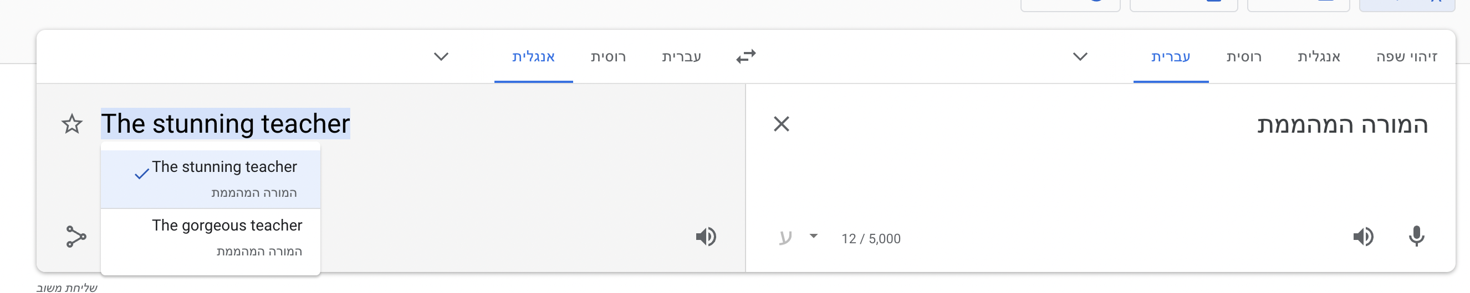Image resolution: width=1470 pixels, height=293 pixels.
Task: Click the share translation icon
Action: point(76,237)
